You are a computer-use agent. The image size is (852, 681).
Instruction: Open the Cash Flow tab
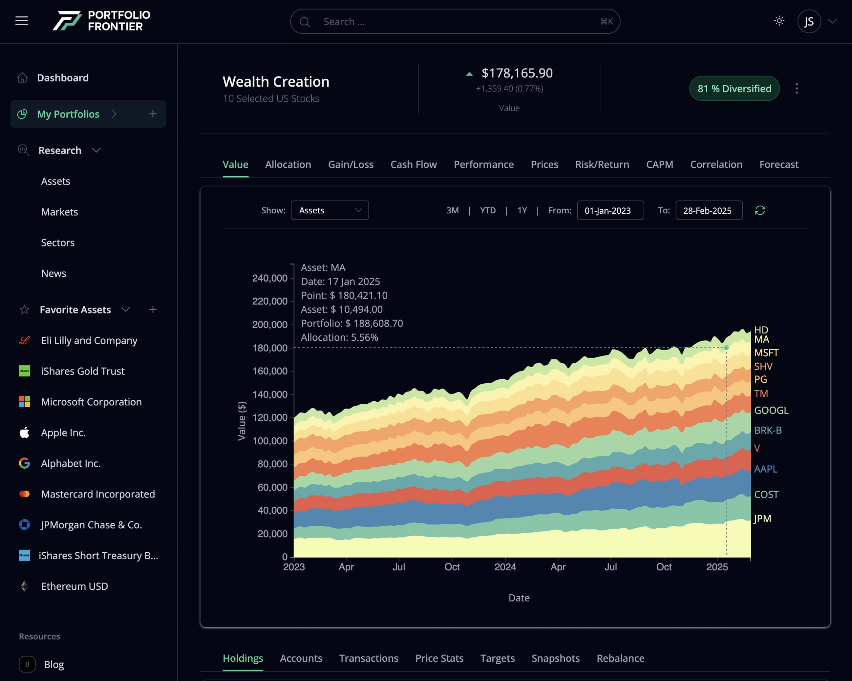414,164
